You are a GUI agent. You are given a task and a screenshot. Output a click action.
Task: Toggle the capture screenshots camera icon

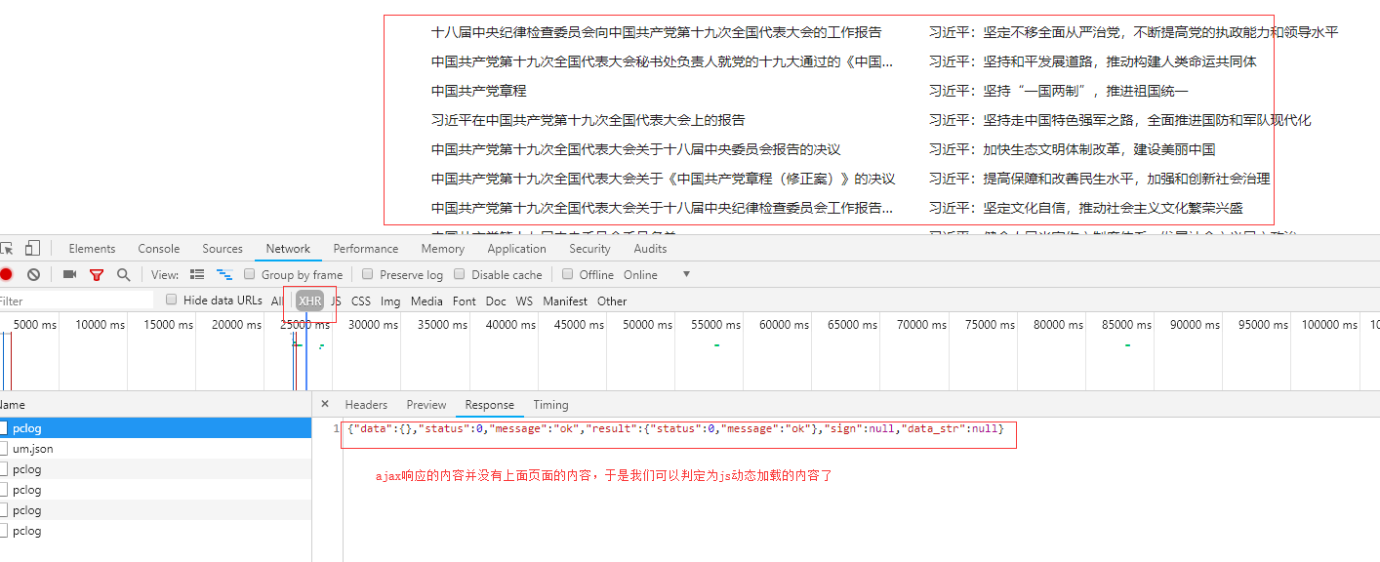click(x=69, y=275)
